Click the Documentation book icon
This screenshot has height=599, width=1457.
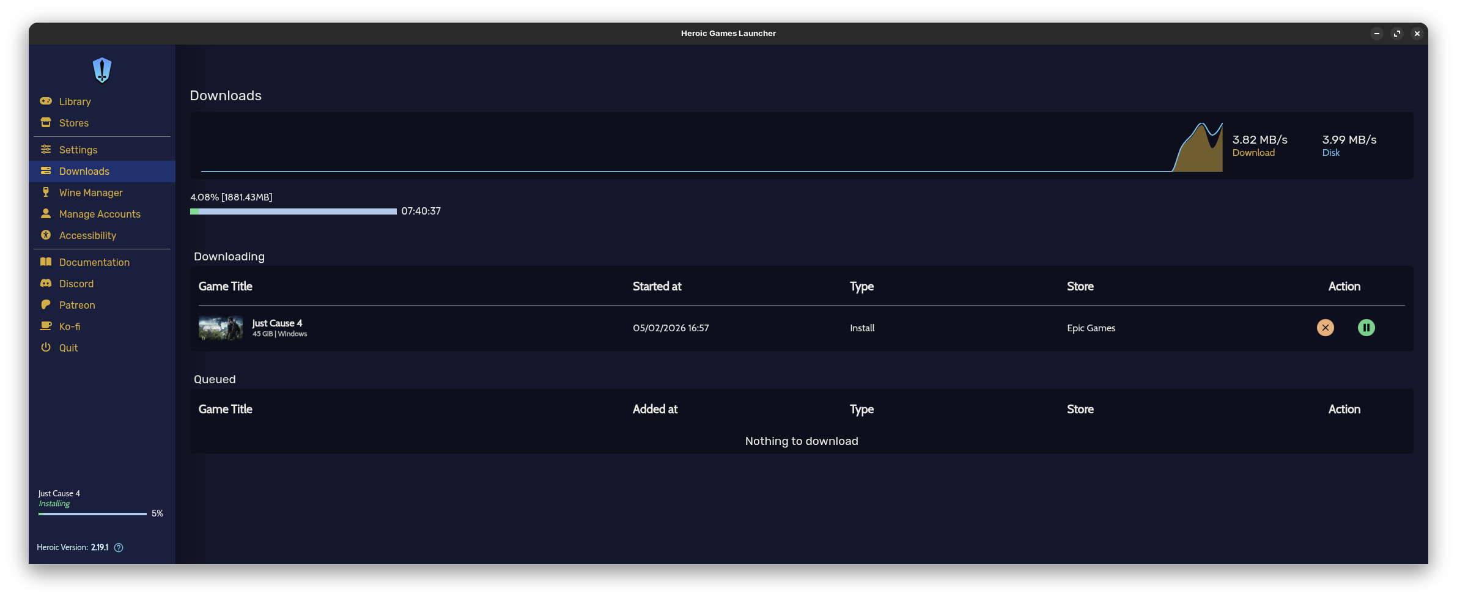pos(46,262)
